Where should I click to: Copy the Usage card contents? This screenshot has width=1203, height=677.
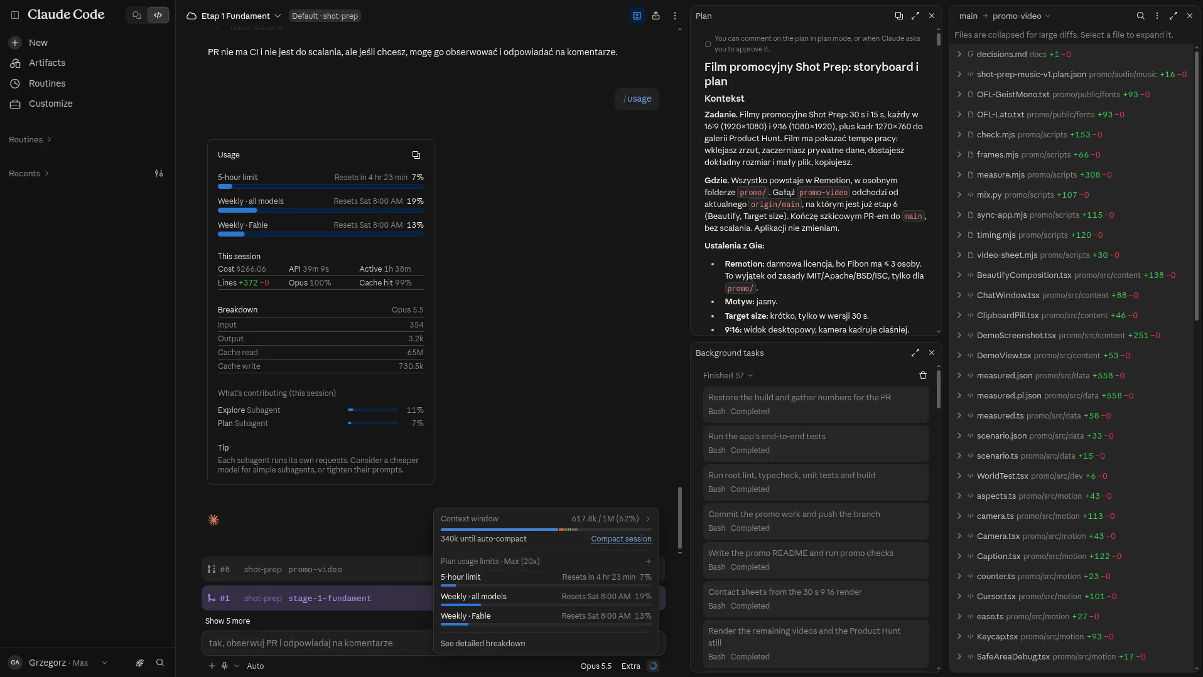point(416,155)
